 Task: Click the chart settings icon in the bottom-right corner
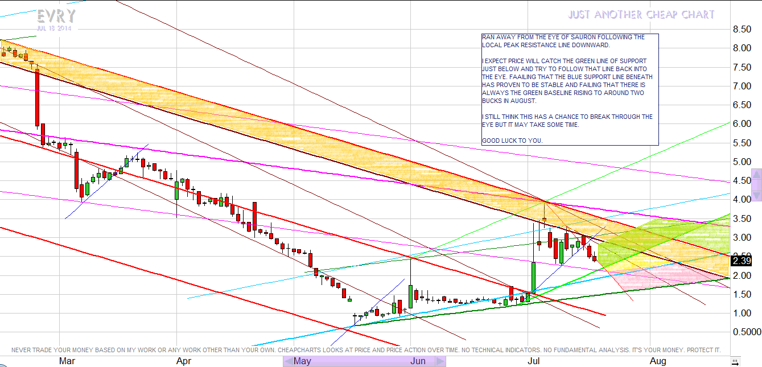point(735,361)
